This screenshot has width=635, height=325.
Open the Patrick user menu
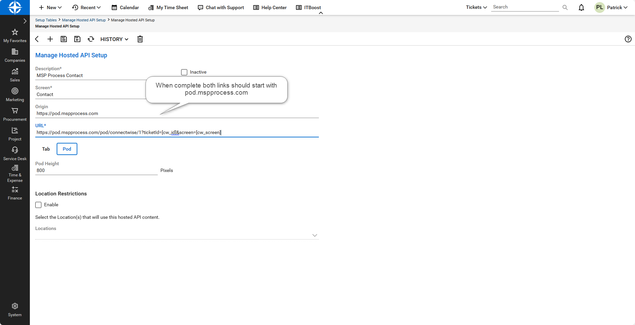[617, 7]
